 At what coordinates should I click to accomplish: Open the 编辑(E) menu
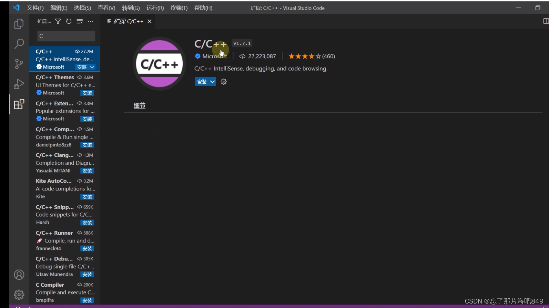59,8
